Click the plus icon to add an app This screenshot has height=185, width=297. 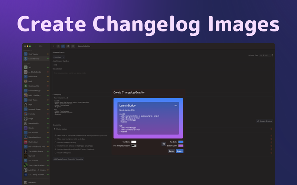(35, 46)
